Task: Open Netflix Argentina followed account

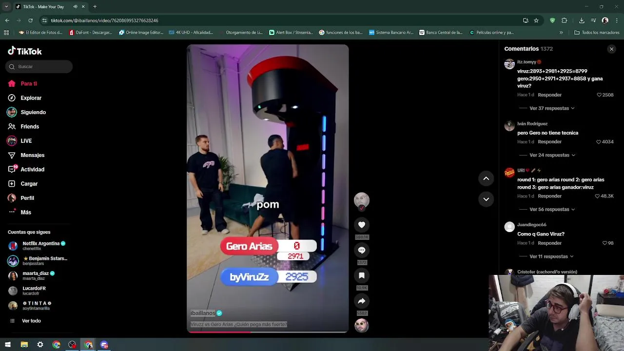Action: [37, 246]
